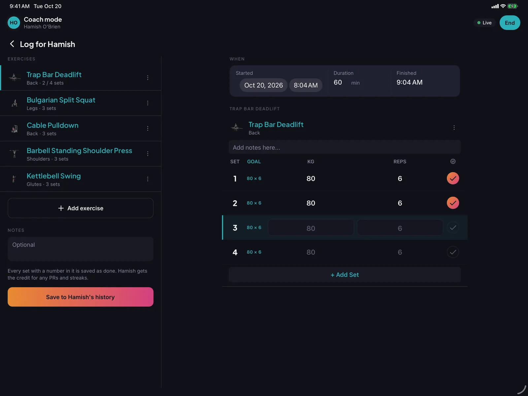Click Add exercise button
Viewport: 528px width, 396px height.
(81, 208)
